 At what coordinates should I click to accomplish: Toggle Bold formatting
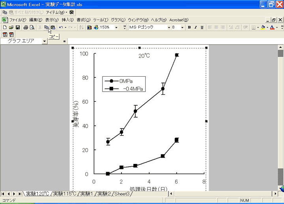pyautogui.click(x=189, y=28)
